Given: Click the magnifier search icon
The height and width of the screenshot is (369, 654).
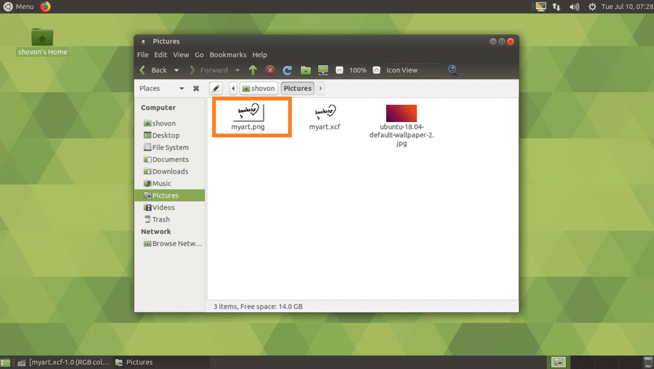Looking at the screenshot, I should click(x=453, y=70).
